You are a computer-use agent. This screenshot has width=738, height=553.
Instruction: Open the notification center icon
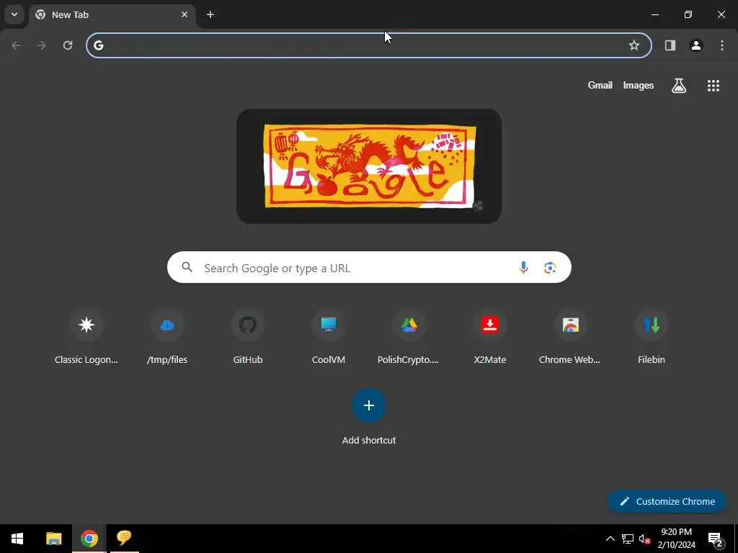coord(715,539)
